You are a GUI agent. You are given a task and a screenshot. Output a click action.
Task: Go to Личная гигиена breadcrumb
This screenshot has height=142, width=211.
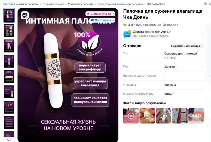click(53, 4)
